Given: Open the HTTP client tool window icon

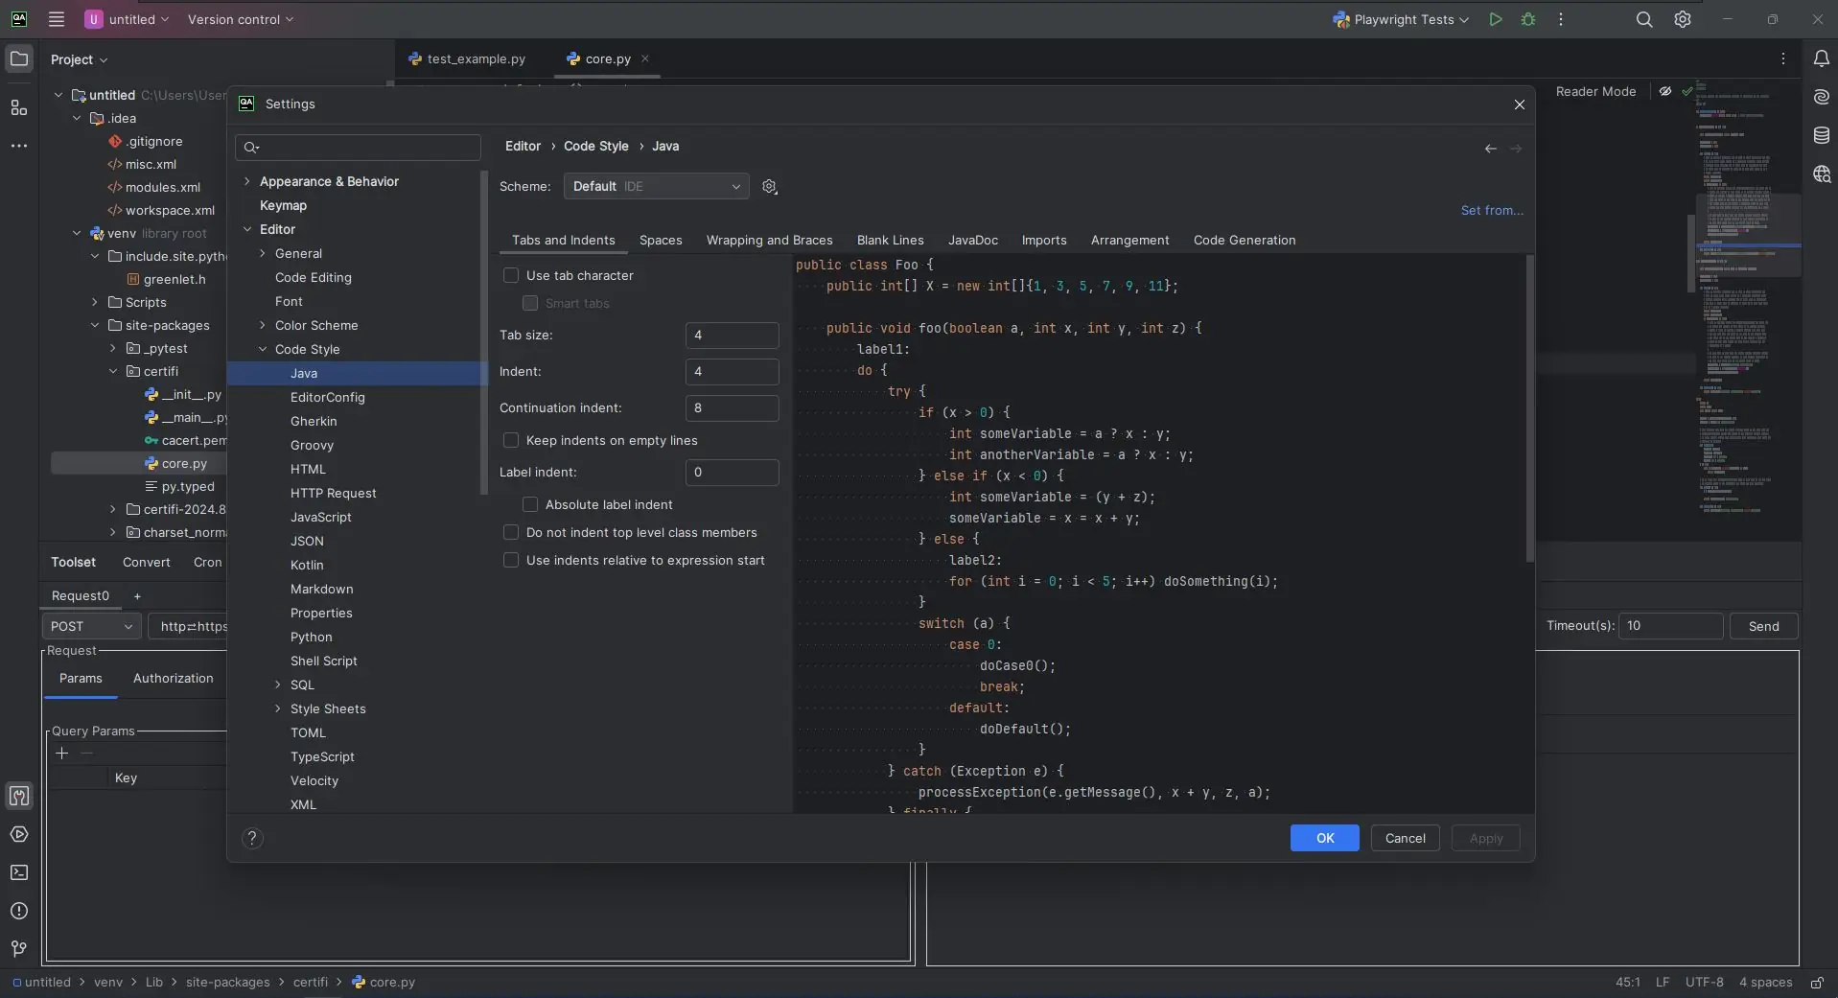Looking at the screenshot, I should (x=19, y=796).
